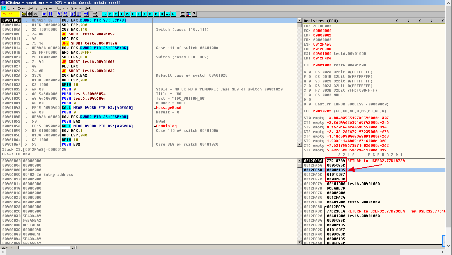
Task: Show CPU window with C button
Action: 139,14
